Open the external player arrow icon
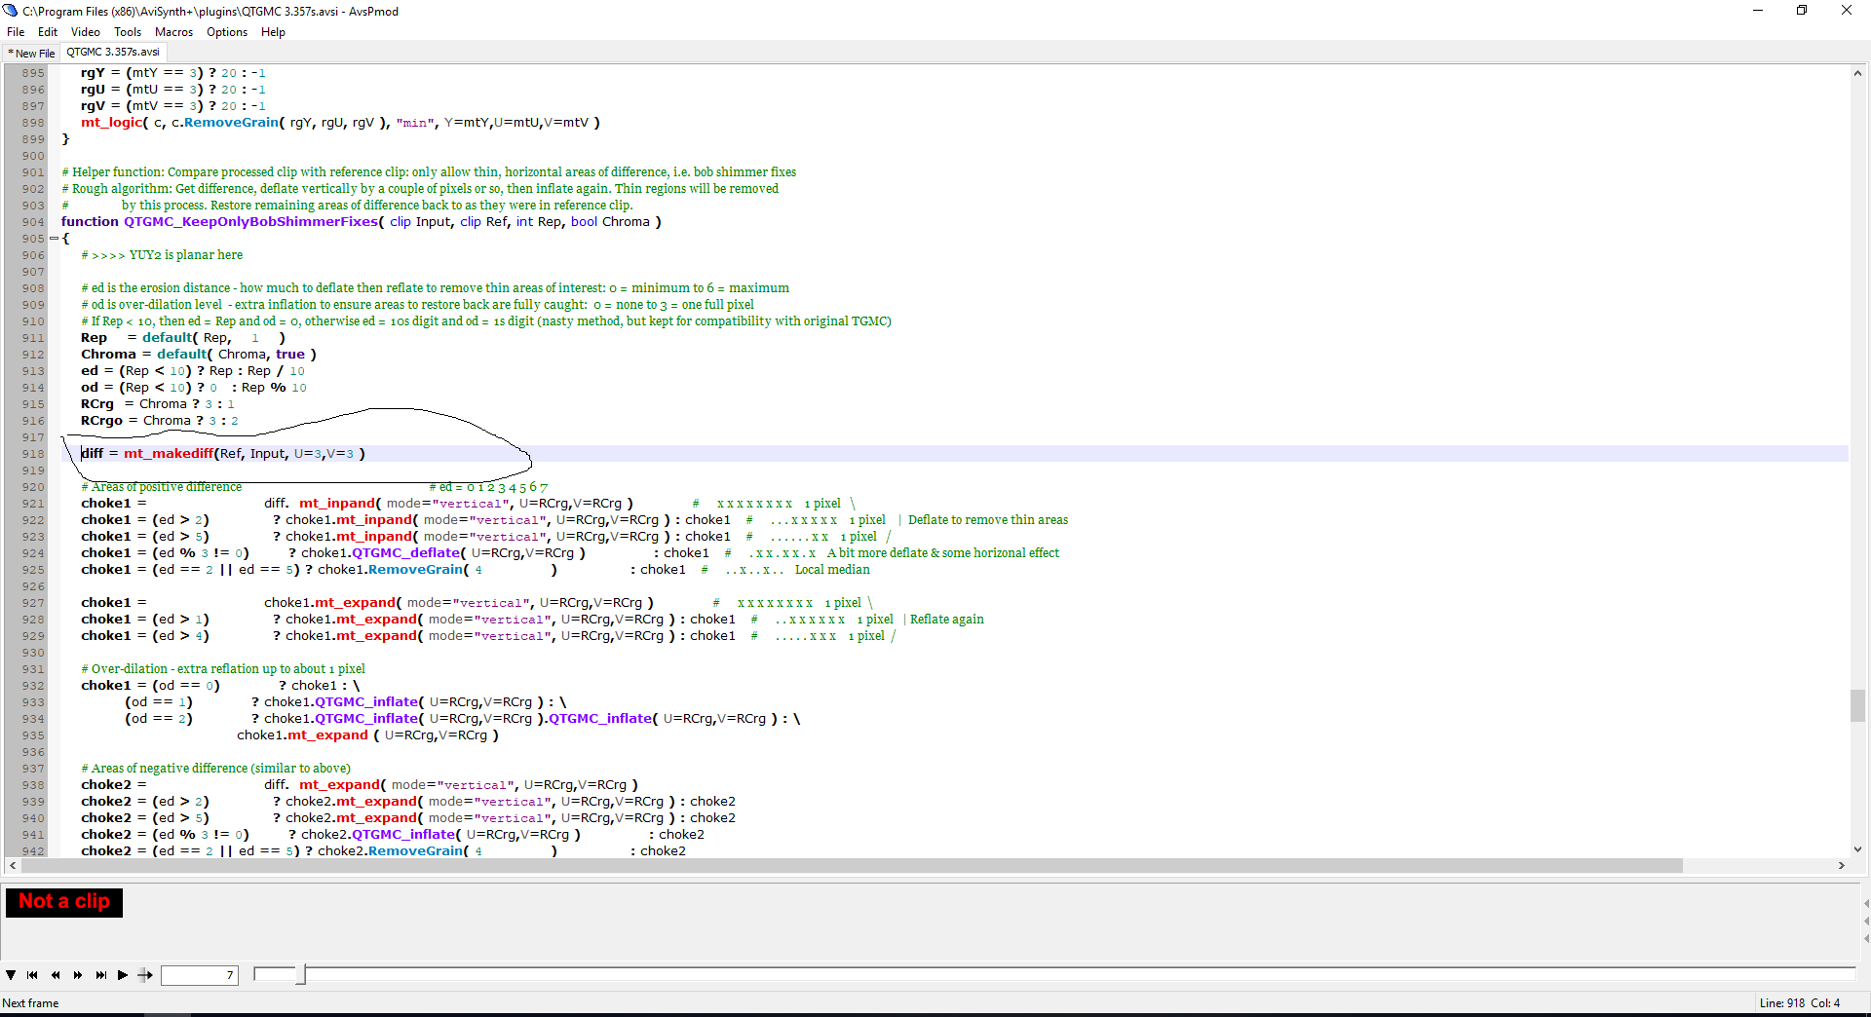The width and height of the screenshot is (1871, 1017). [x=145, y=975]
